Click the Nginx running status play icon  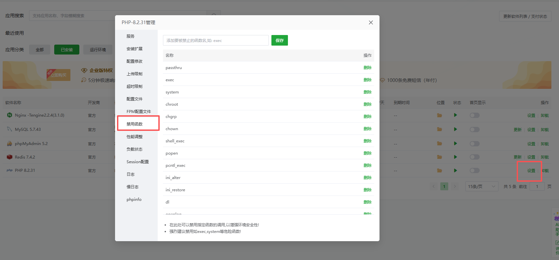456,115
